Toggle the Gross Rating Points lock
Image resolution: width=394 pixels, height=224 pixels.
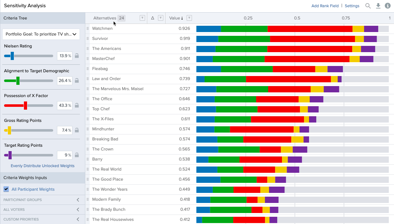(x=76, y=130)
